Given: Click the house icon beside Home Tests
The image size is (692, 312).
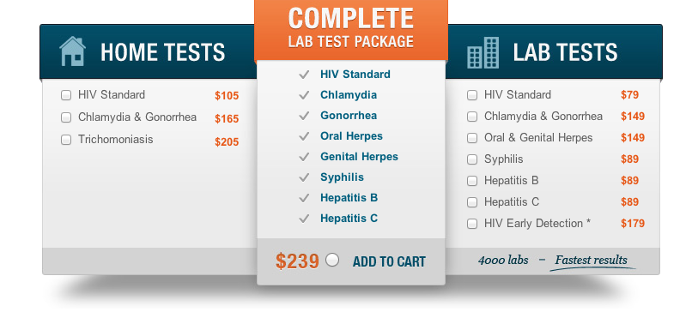Looking at the screenshot, I should (x=72, y=51).
